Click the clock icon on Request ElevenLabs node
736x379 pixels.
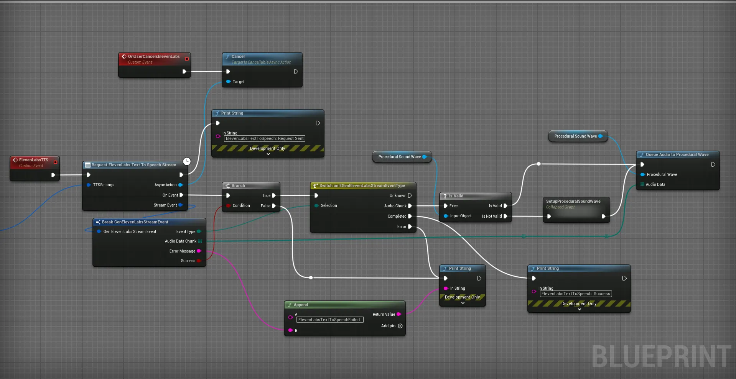click(187, 161)
